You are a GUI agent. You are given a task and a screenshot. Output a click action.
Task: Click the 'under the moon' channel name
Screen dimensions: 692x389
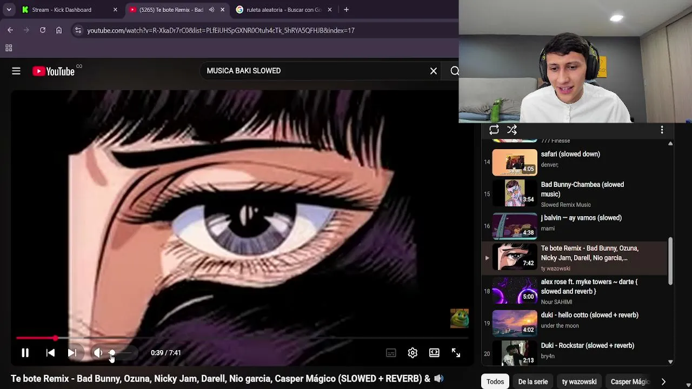(560, 326)
